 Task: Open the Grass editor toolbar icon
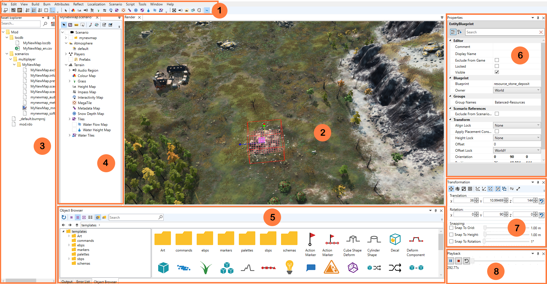tap(98, 10)
